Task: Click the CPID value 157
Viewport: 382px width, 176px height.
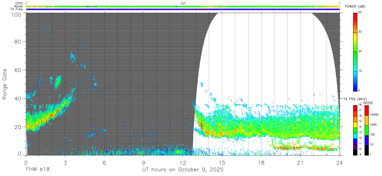Action: coord(183,3)
